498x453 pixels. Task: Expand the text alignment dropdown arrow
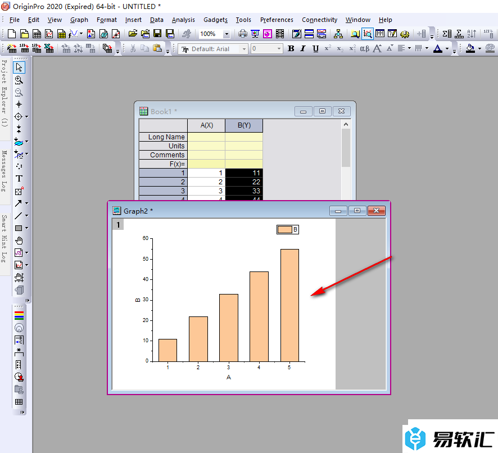coord(409,48)
